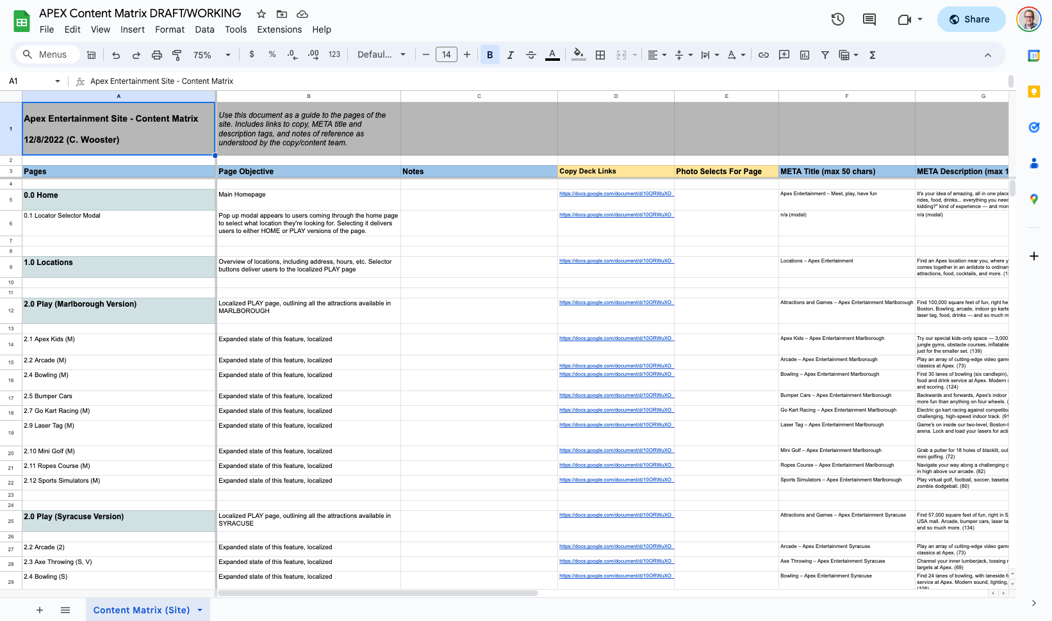Open the Format menu
The image size is (1052, 621).
(170, 29)
